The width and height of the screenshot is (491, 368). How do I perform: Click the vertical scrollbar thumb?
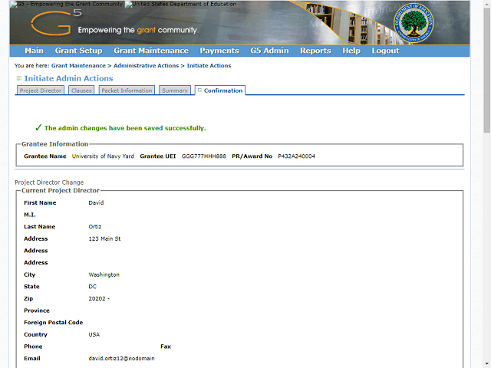(x=486, y=71)
